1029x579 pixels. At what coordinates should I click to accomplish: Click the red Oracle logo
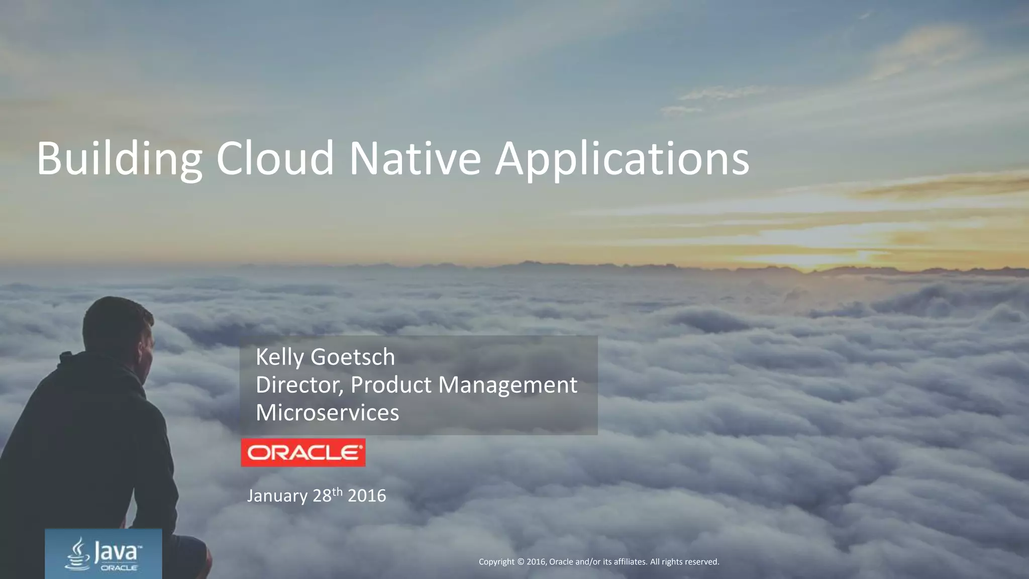[303, 452]
